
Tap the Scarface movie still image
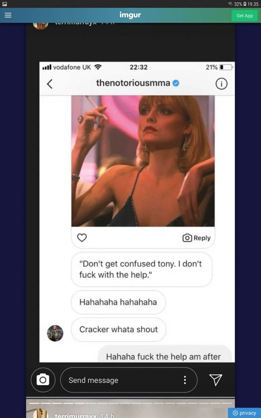point(143,160)
